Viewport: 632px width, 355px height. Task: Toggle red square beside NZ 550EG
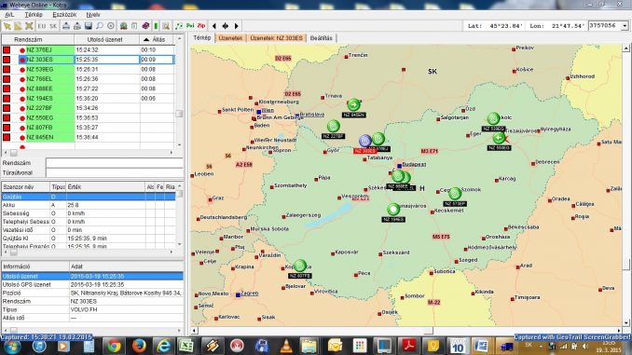pyautogui.click(x=7, y=117)
